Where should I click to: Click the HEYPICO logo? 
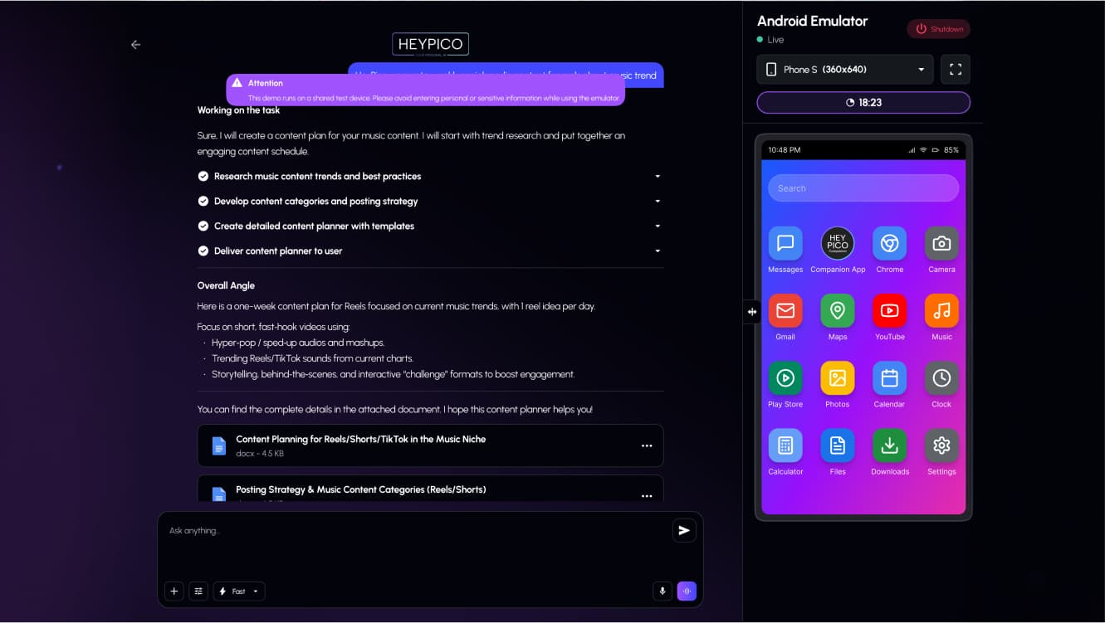point(430,45)
